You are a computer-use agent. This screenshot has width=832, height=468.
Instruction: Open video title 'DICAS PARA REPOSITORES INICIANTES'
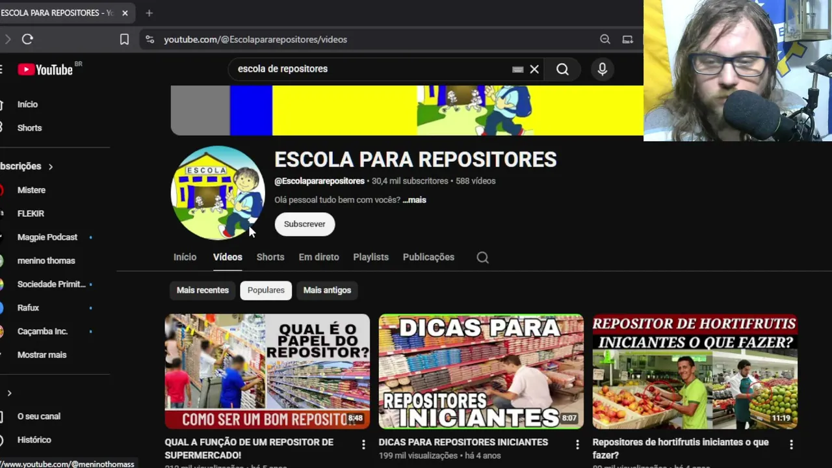click(463, 442)
